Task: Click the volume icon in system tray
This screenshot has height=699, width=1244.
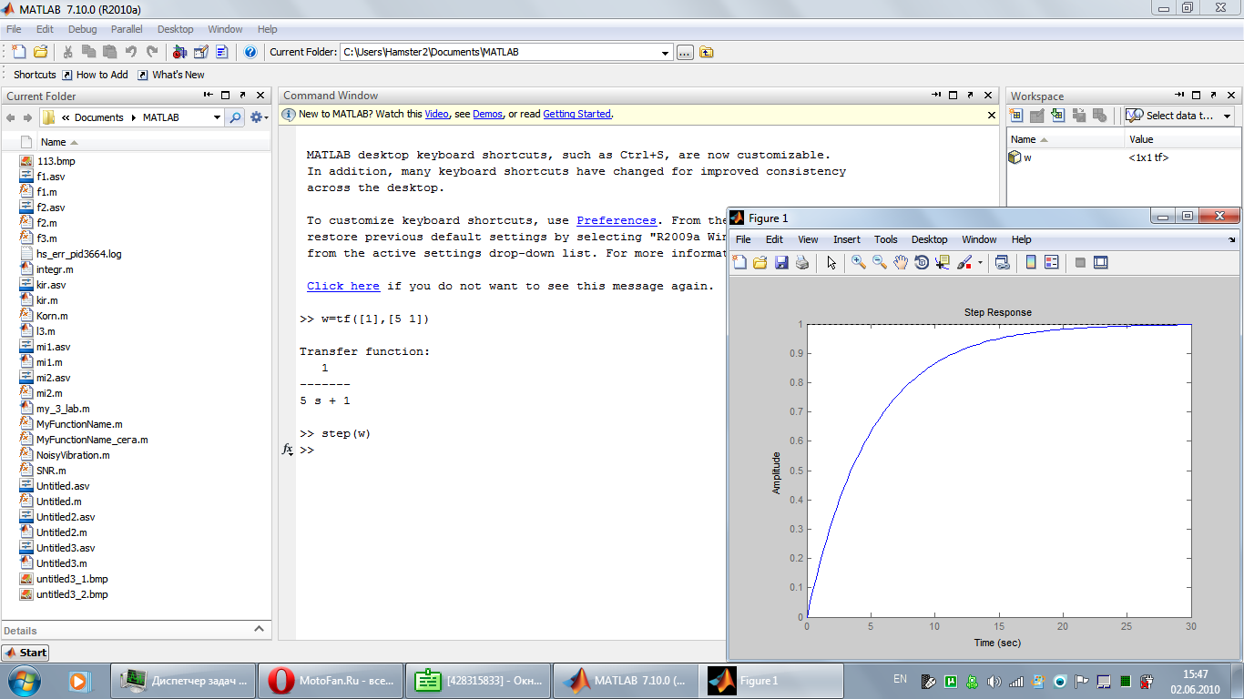Action: 994,681
